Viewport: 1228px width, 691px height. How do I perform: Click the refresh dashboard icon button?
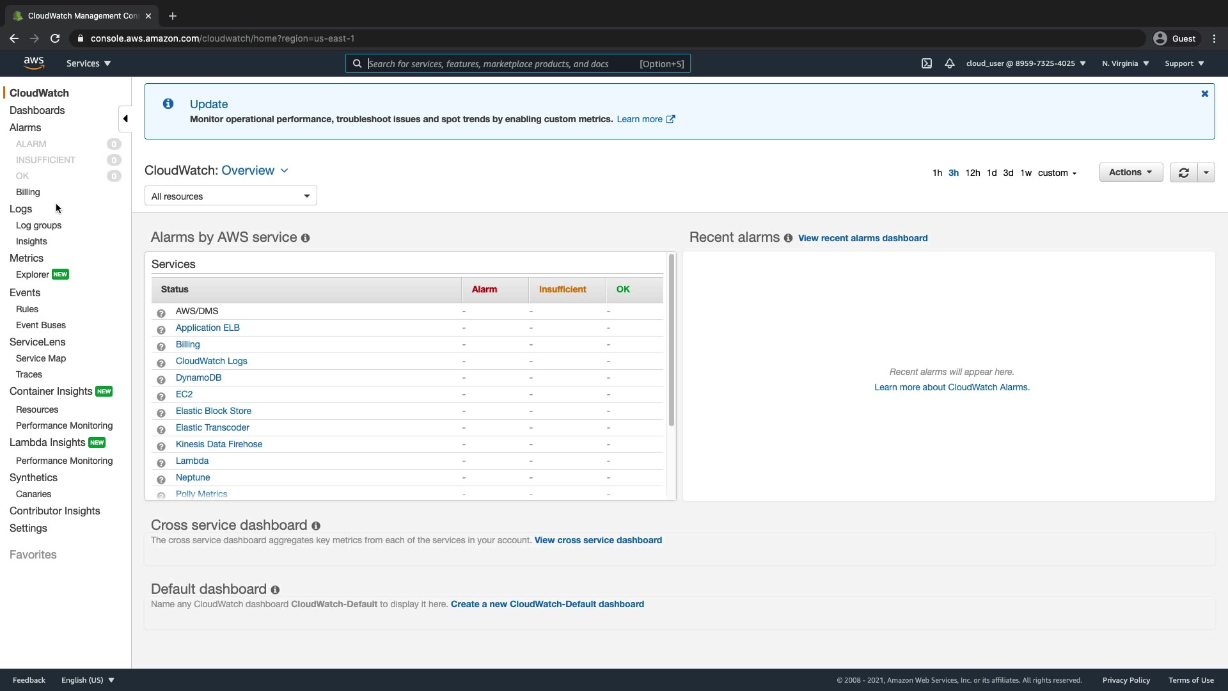(1183, 173)
